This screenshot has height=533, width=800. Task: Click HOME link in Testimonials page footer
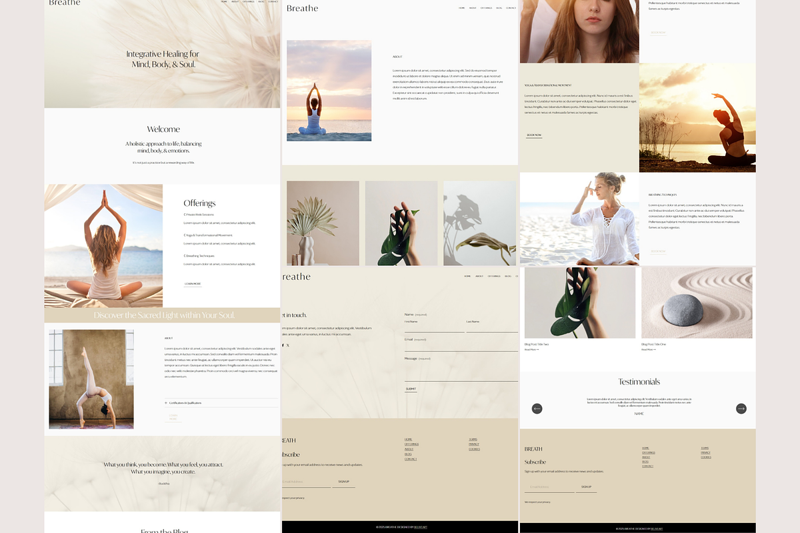(x=645, y=448)
